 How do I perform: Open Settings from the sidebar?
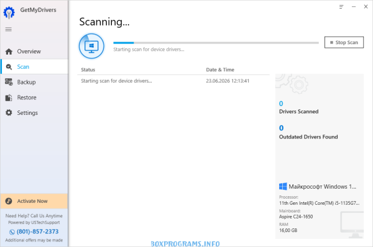click(x=34, y=113)
